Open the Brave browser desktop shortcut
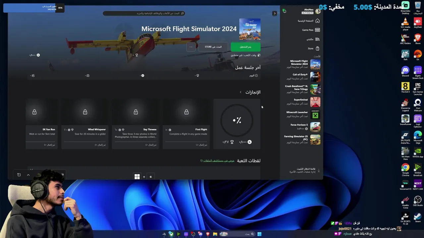The image size is (424, 238). pyautogui.click(x=418, y=39)
